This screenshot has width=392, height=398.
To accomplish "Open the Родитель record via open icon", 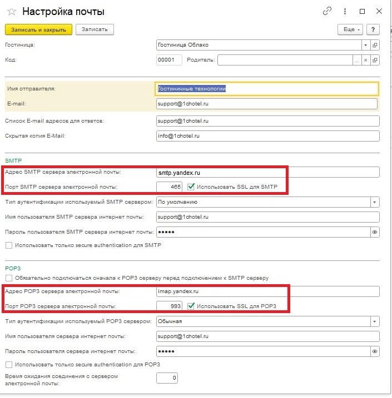I will tap(375, 60).
